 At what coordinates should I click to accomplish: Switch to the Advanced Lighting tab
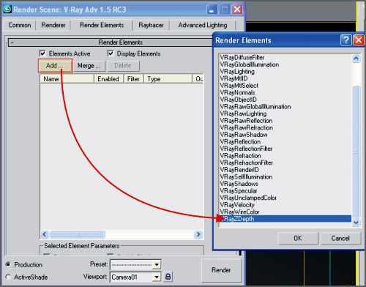(203, 25)
